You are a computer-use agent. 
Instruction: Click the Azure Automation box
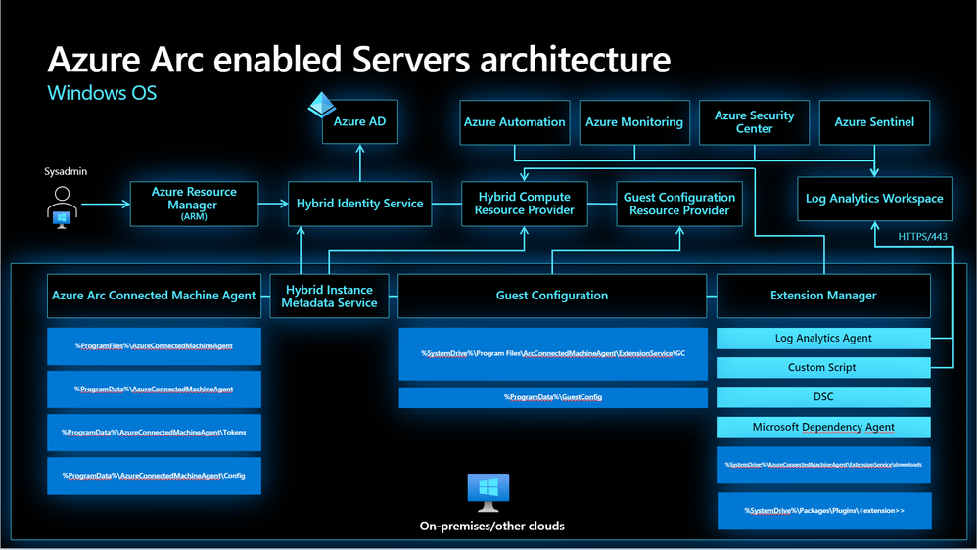tap(515, 122)
